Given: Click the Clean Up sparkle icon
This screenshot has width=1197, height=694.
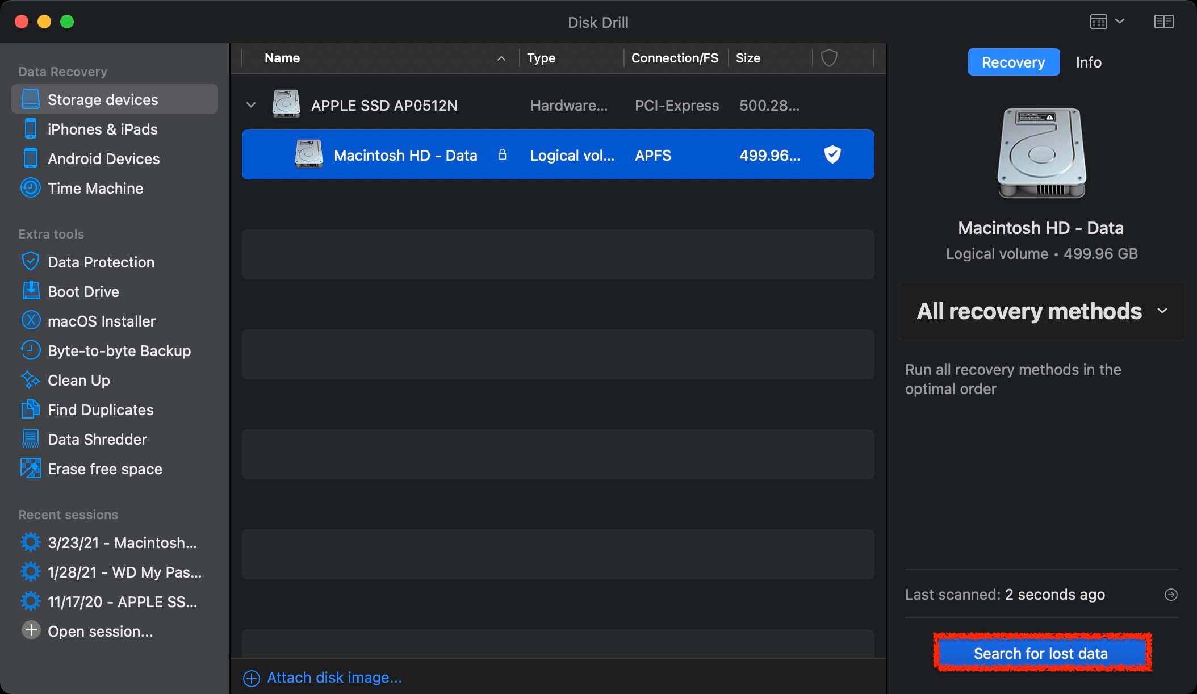Looking at the screenshot, I should point(31,380).
